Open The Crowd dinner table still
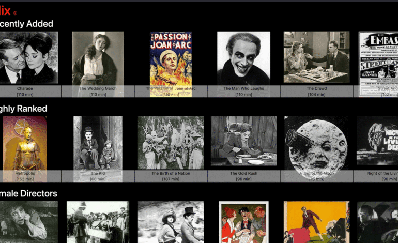 click(x=316, y=57)
